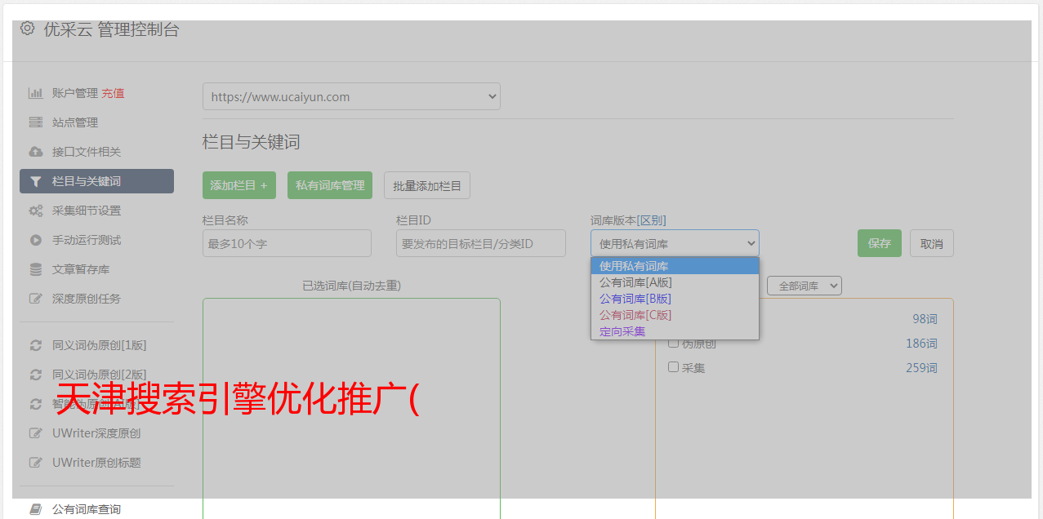The width and height of the screenshot is (1043, 519).
Task: Click the database icon for 文章暂存库
Action: click(x=35, y=269)
